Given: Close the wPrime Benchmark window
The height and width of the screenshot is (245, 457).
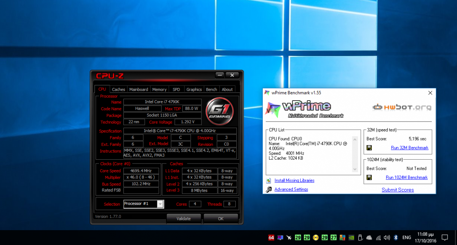Looking at the screenshot, I should 430,93.
